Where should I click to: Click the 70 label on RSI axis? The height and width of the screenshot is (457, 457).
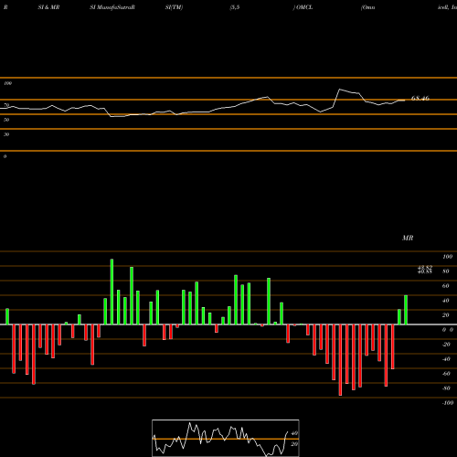point(6,105)
